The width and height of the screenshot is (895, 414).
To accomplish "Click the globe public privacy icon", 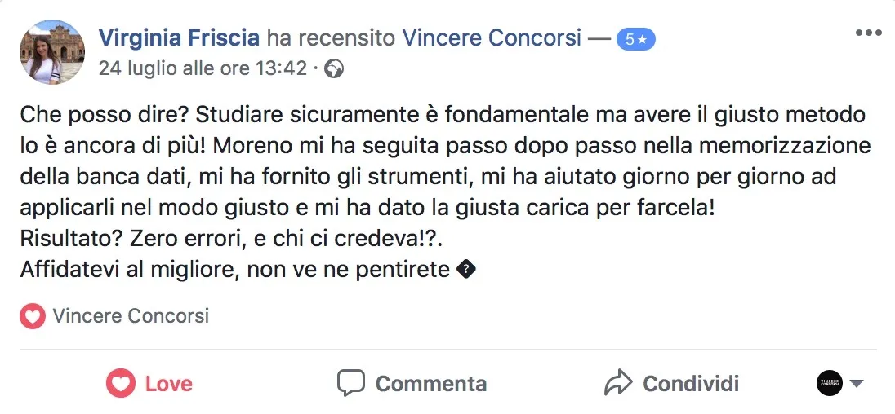I will (x=334, y=69).
